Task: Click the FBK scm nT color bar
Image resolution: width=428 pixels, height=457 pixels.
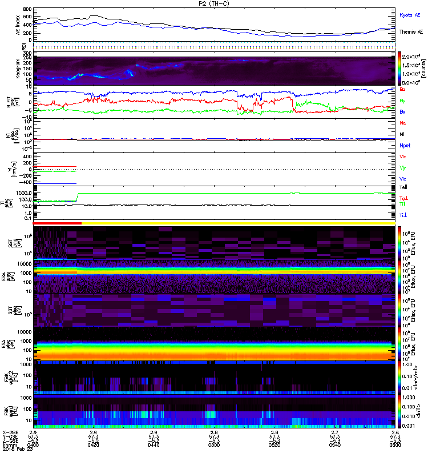Action: coord(399,411)
